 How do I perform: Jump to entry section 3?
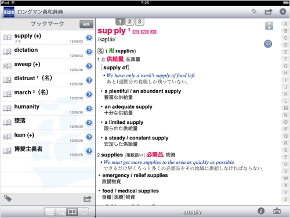point(140,22)
